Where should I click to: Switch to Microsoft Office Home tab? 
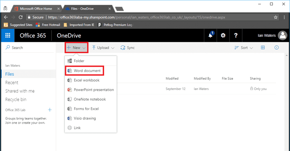point(36,9)
